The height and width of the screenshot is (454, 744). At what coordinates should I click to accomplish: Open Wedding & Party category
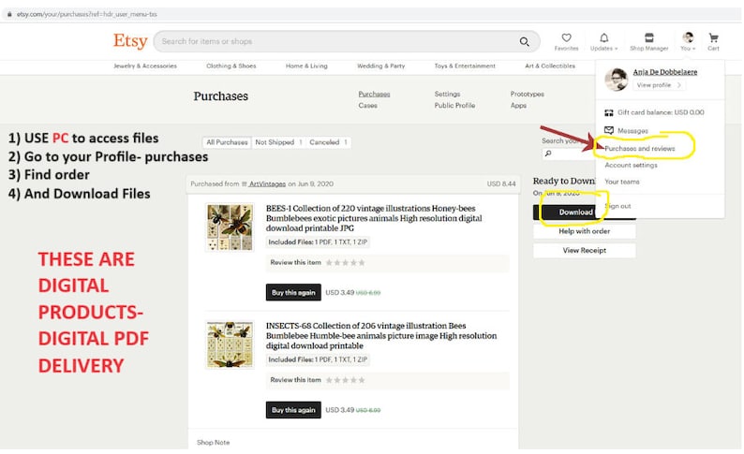pos(381,66)
